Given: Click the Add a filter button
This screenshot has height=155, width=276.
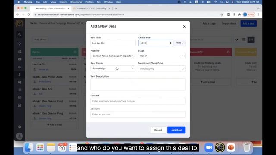Looking at the screenshot, I should pos(40,40).
